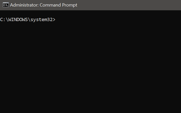Image resolution: width=181 pixels, height=113 pixels.
Task: Click the digits 32 in system32
Action: (50, 20)
